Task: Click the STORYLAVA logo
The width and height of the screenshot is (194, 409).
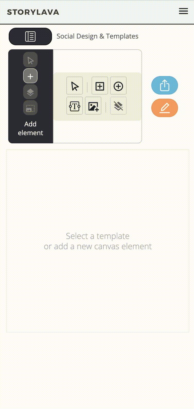Action: tap(33, 12)
